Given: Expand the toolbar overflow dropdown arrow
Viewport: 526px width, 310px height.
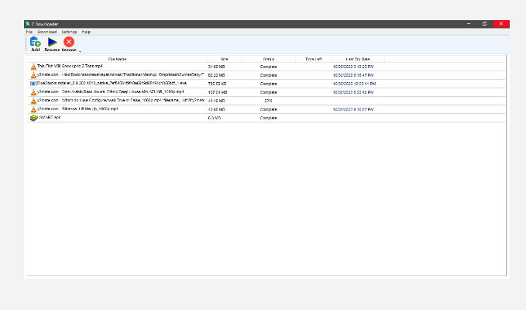Looking at the screenshot, I should [x=80, y=51].
